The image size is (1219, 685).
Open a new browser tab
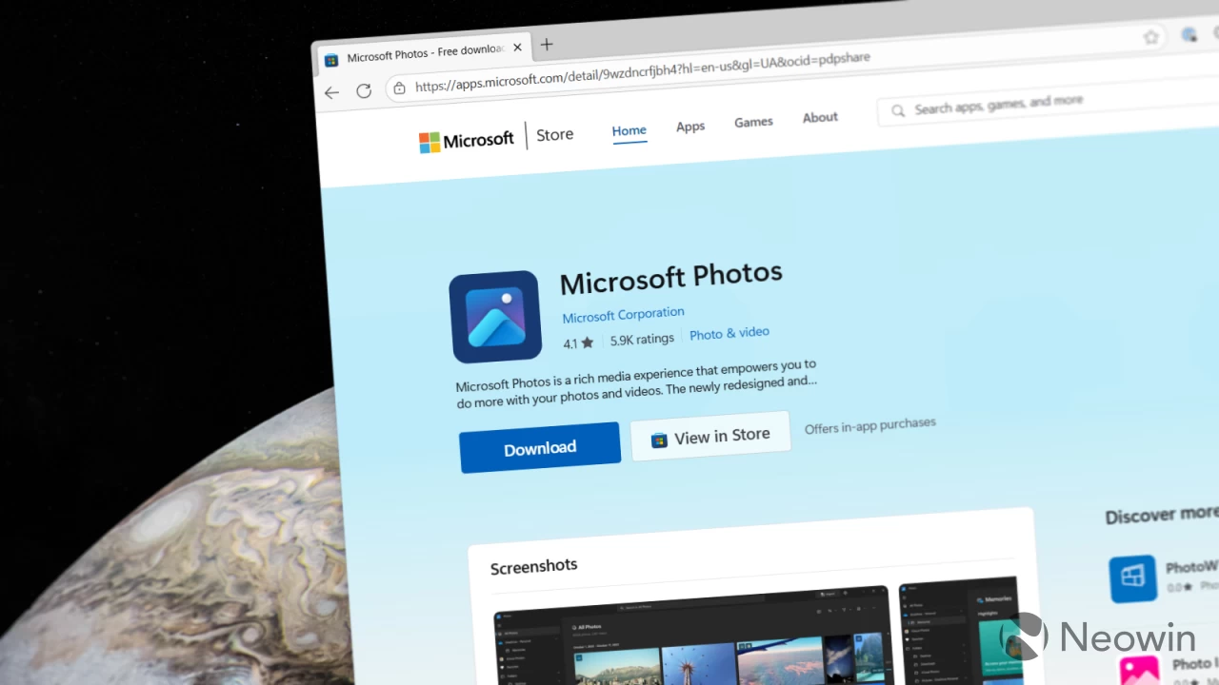[547, 44]
